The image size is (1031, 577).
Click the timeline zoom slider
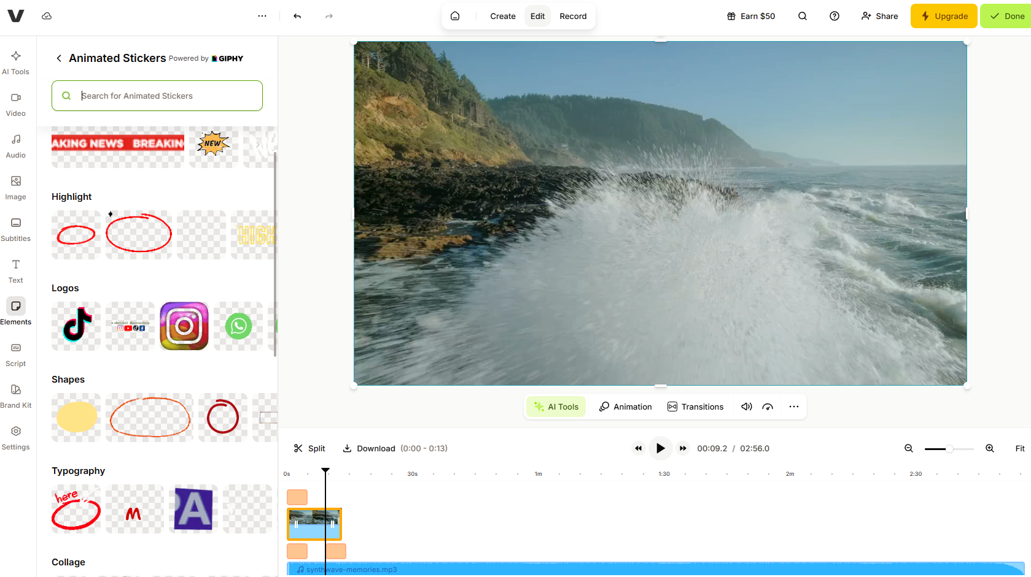[949, 449]
